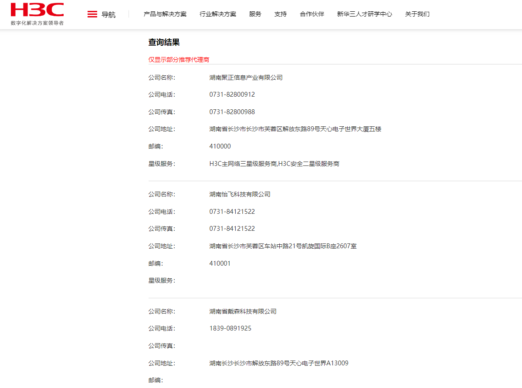Open 行业解决方案 menu
The image size is (522, 388).
218,14
